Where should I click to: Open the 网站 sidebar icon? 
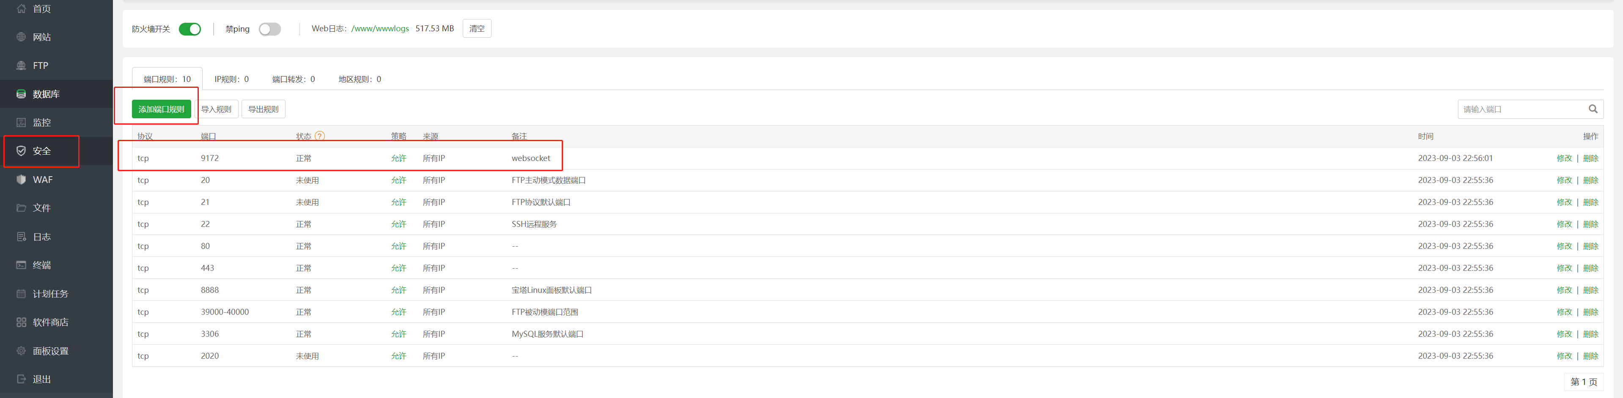(21, 37)
